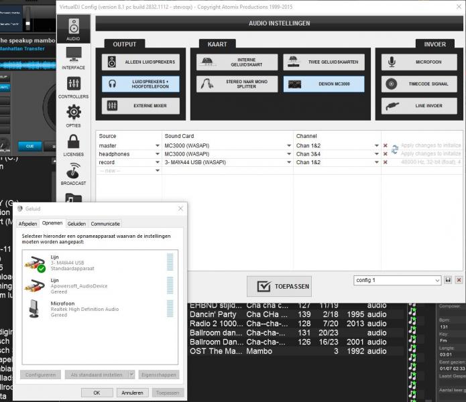
Task: Click the Sound Card column header
Action: [x=179, y=136]
